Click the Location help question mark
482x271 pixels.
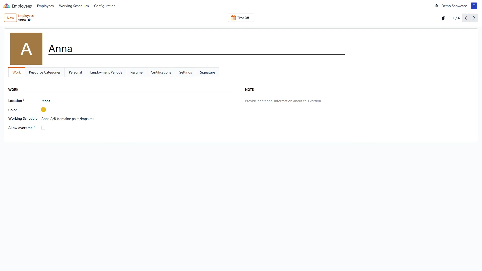coord(24,99)
